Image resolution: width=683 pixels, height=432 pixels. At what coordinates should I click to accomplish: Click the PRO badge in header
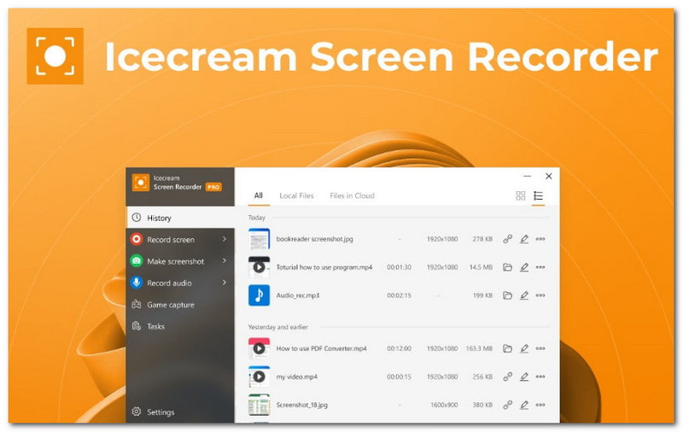213,187
